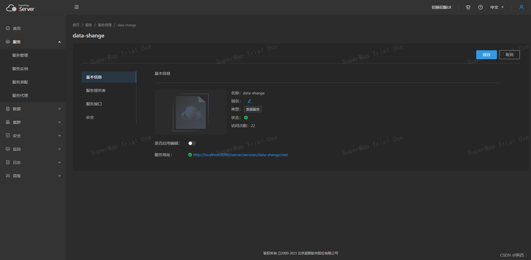
Task: Click the service thumbnail image
Action: click(x=191, y=112)
